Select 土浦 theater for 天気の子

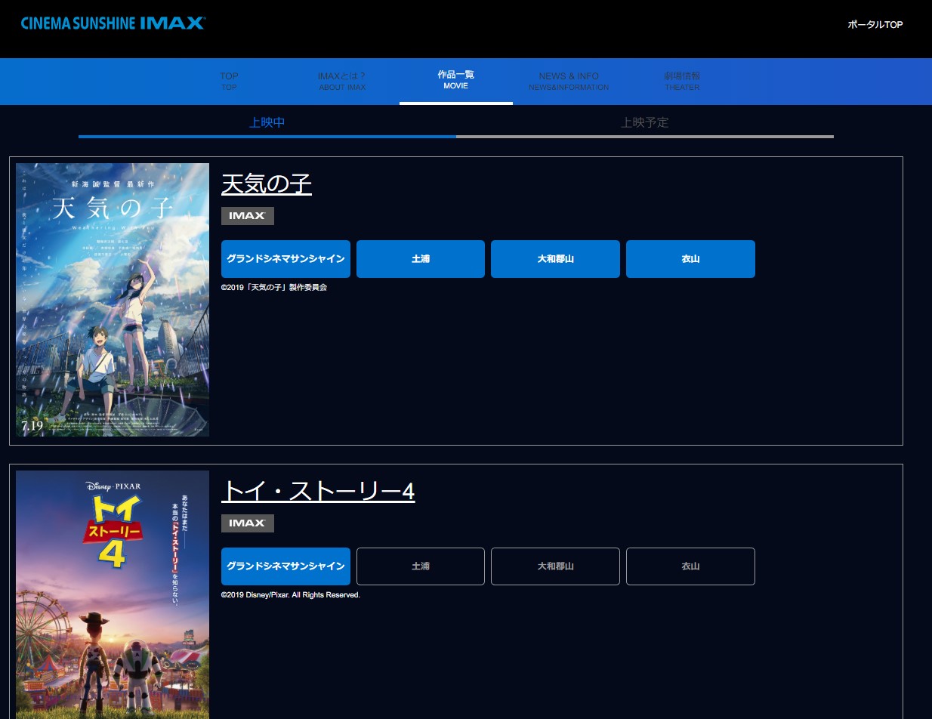click(421, 259)
